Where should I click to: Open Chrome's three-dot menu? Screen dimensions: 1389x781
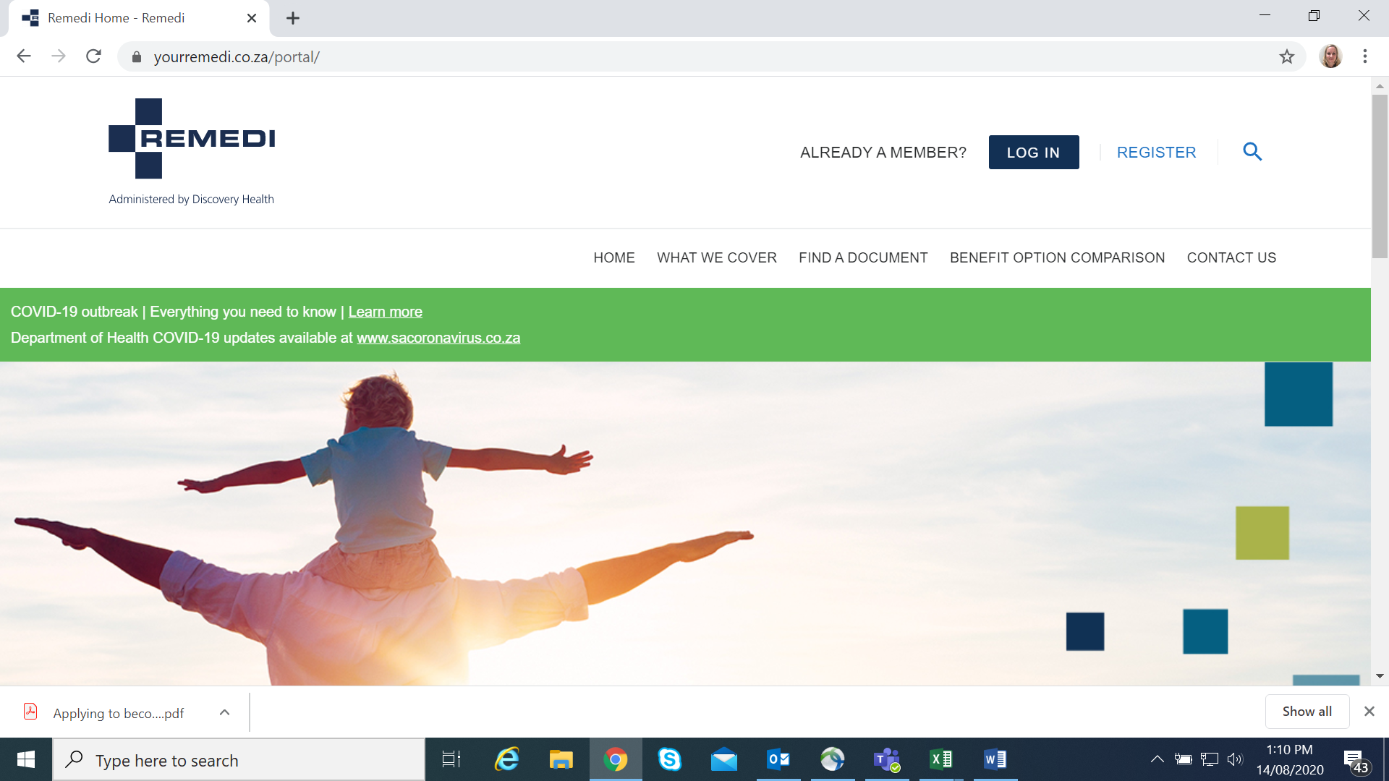(1365, 56)
